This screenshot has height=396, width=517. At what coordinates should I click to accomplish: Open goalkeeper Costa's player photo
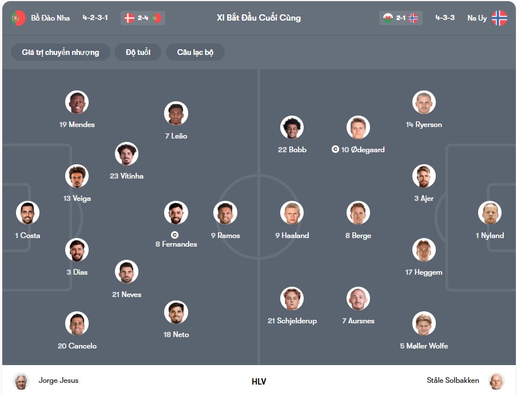27,213
